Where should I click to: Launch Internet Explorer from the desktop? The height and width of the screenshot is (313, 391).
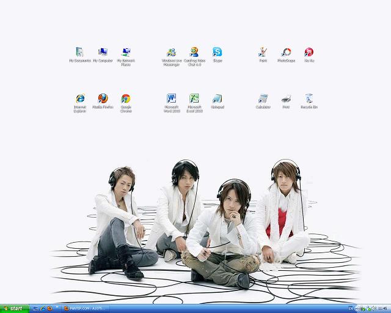point(80,103)
